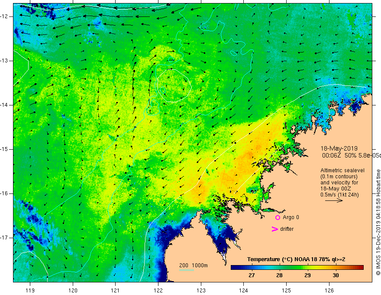This screenshot has width=381, height=295.
Task: Click the '200 1000m' depth contour label
Action: pos(194,265)
